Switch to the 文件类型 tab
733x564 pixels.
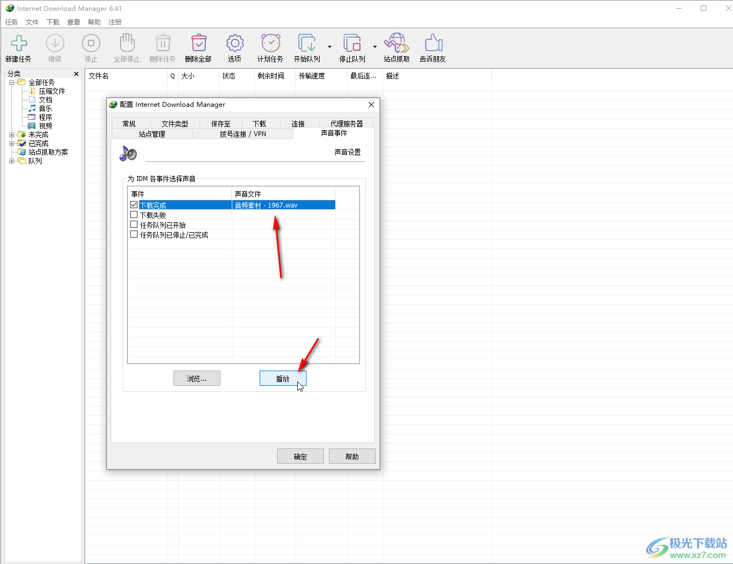tap(175, 124)
